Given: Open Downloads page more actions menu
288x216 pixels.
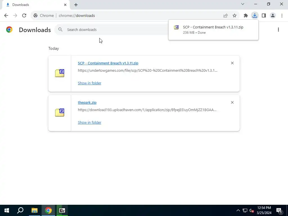Looking at the screenshot, I should (x=278, y=30).
